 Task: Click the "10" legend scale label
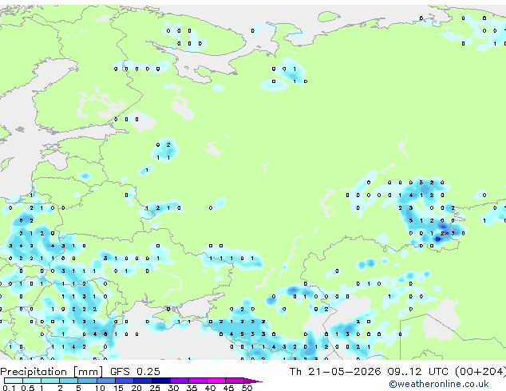pos(100,388)
